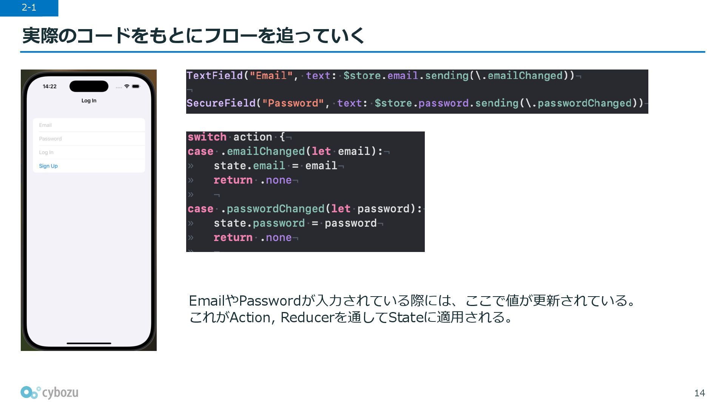Screen dimensions: 725x408
Task: Click the Dynamic Island on the phone
Action: (x=89, y=86)
